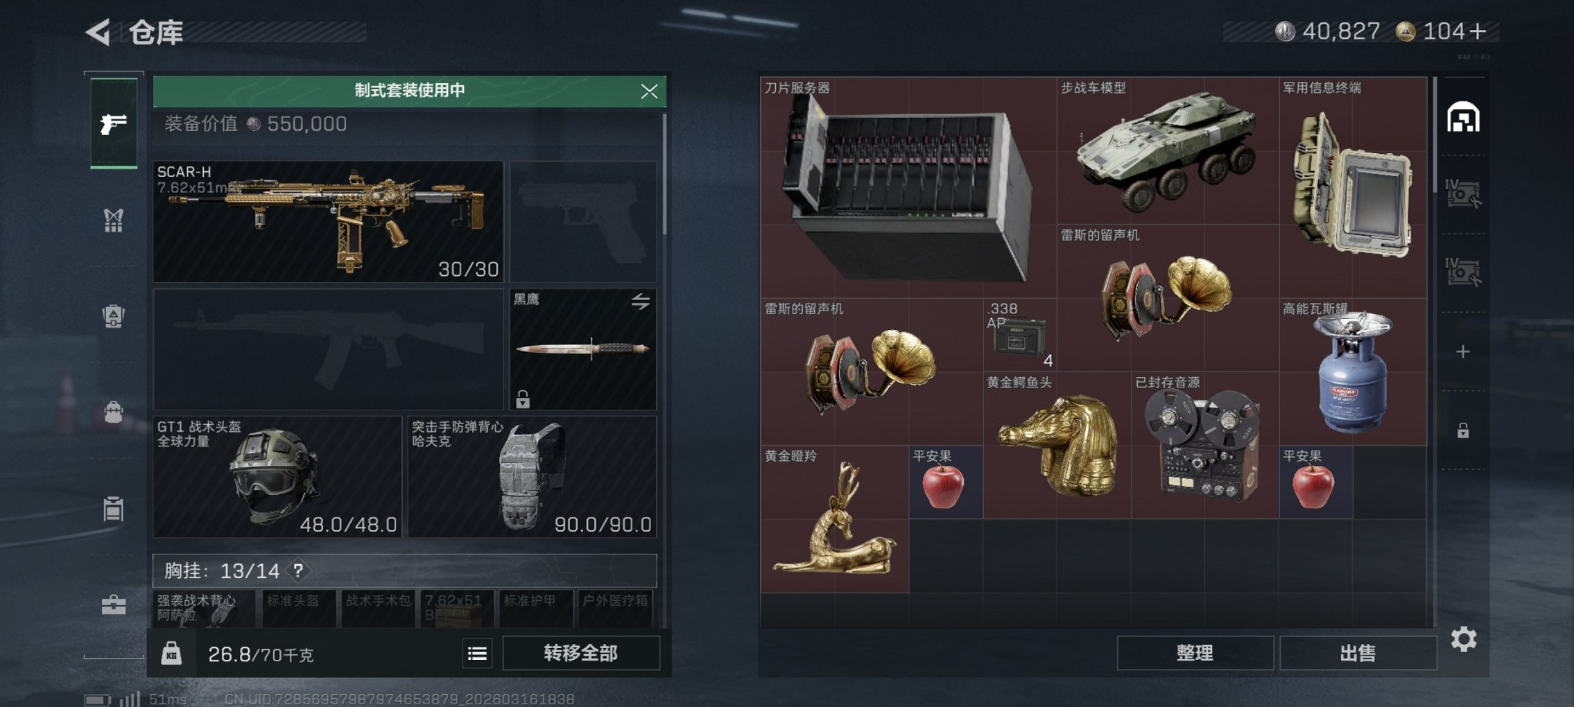The height and width of the screenshot is (707, 1574).
Task: Open the armor vest sidebar tab
Action: 114,220
